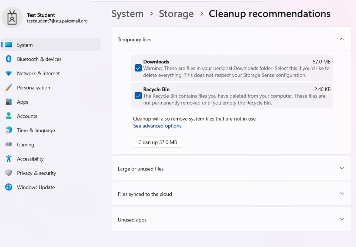Open Apps settings page

click(x=51, y=102)
